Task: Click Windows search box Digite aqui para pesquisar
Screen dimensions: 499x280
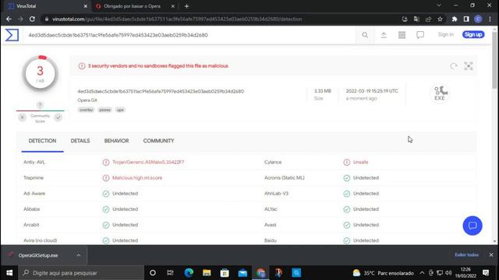Action: (x=81, y=273)
